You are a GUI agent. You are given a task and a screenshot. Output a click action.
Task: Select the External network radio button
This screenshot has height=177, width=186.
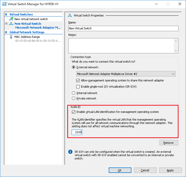(73, 67)
